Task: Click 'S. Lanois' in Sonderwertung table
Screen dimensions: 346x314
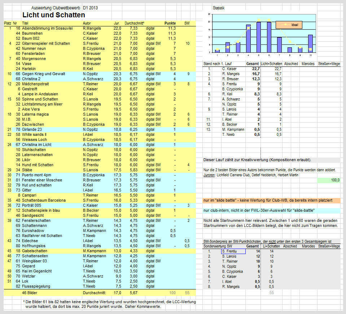Action: pos(229,256)
